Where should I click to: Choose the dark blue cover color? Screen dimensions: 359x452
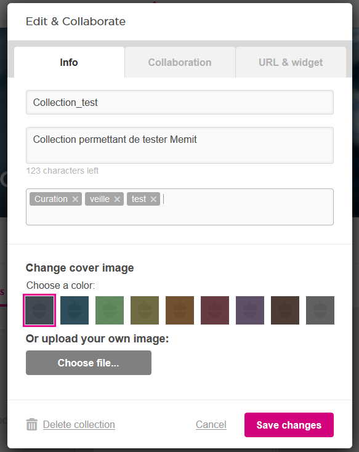click(x=75, y=310)
